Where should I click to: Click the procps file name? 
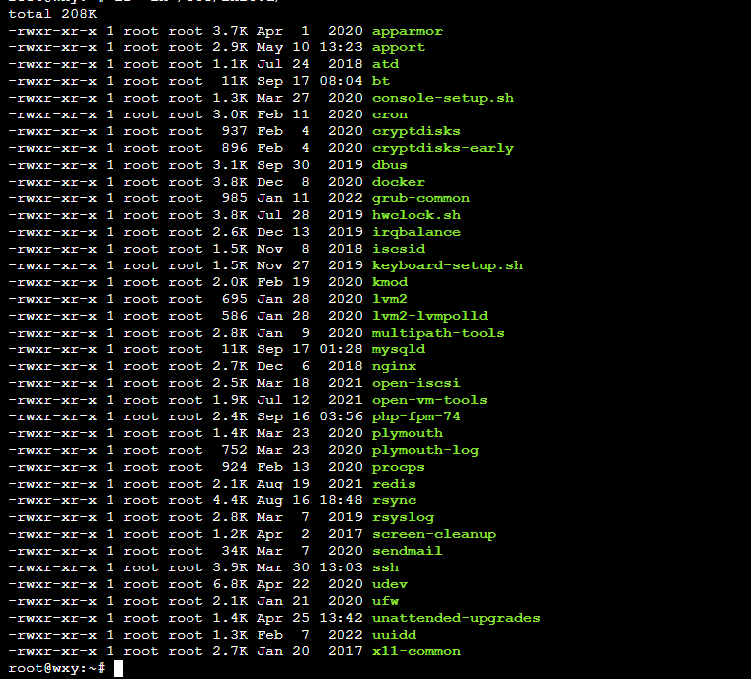399,467
